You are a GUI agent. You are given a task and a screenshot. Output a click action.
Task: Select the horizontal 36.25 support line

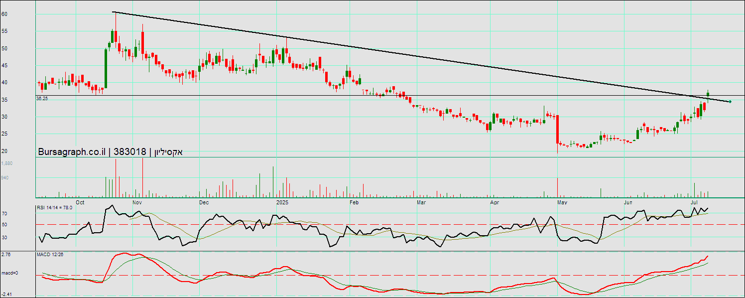click(x=390, y=95)
